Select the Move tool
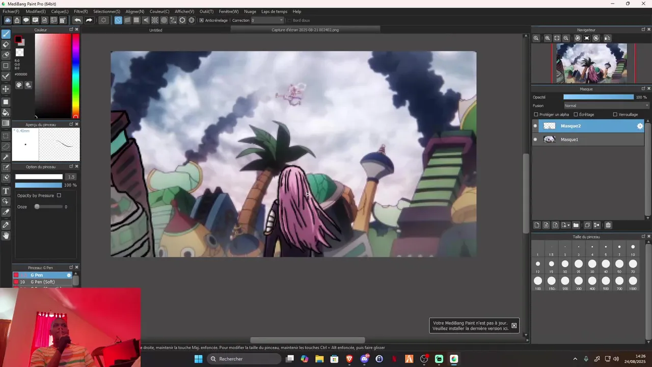The height and width of the screenshot is (367, 652). 6,89
